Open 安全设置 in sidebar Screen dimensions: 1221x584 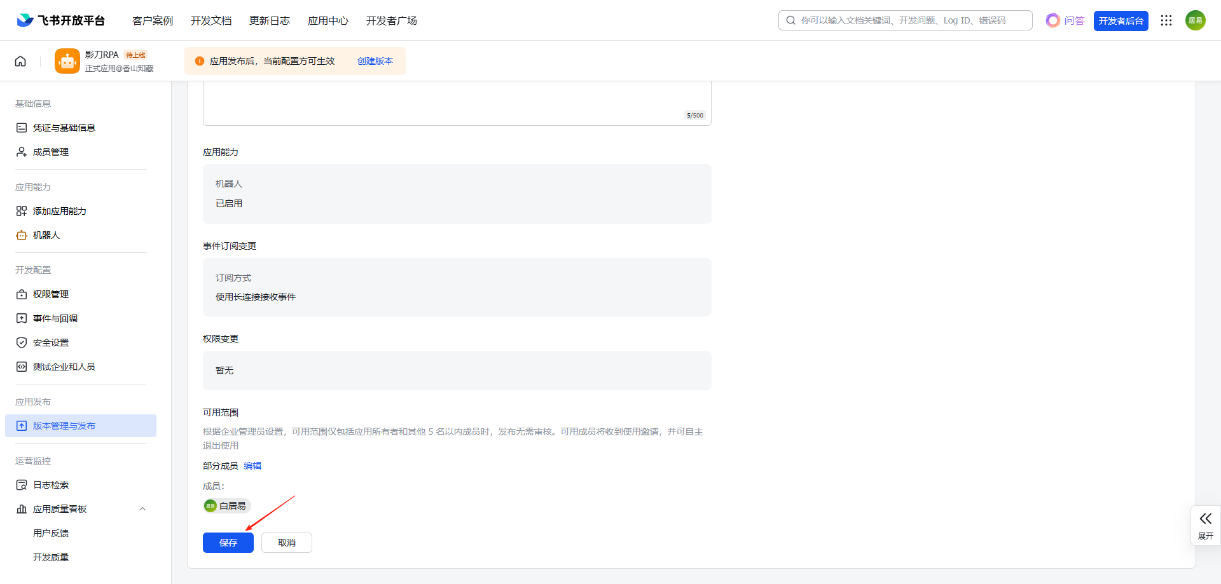[x=51, y=343]
